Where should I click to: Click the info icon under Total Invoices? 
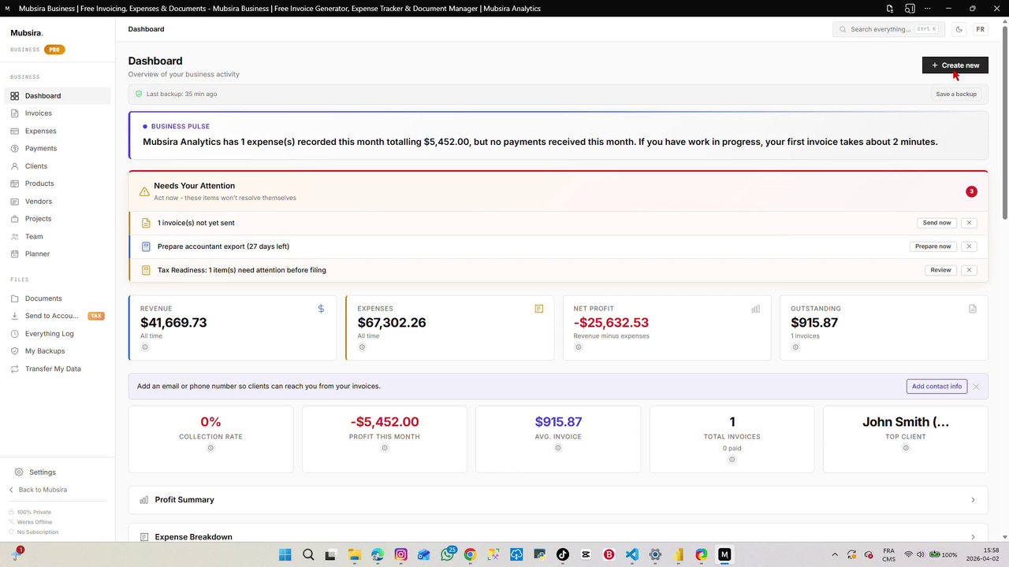pos(732,459)
